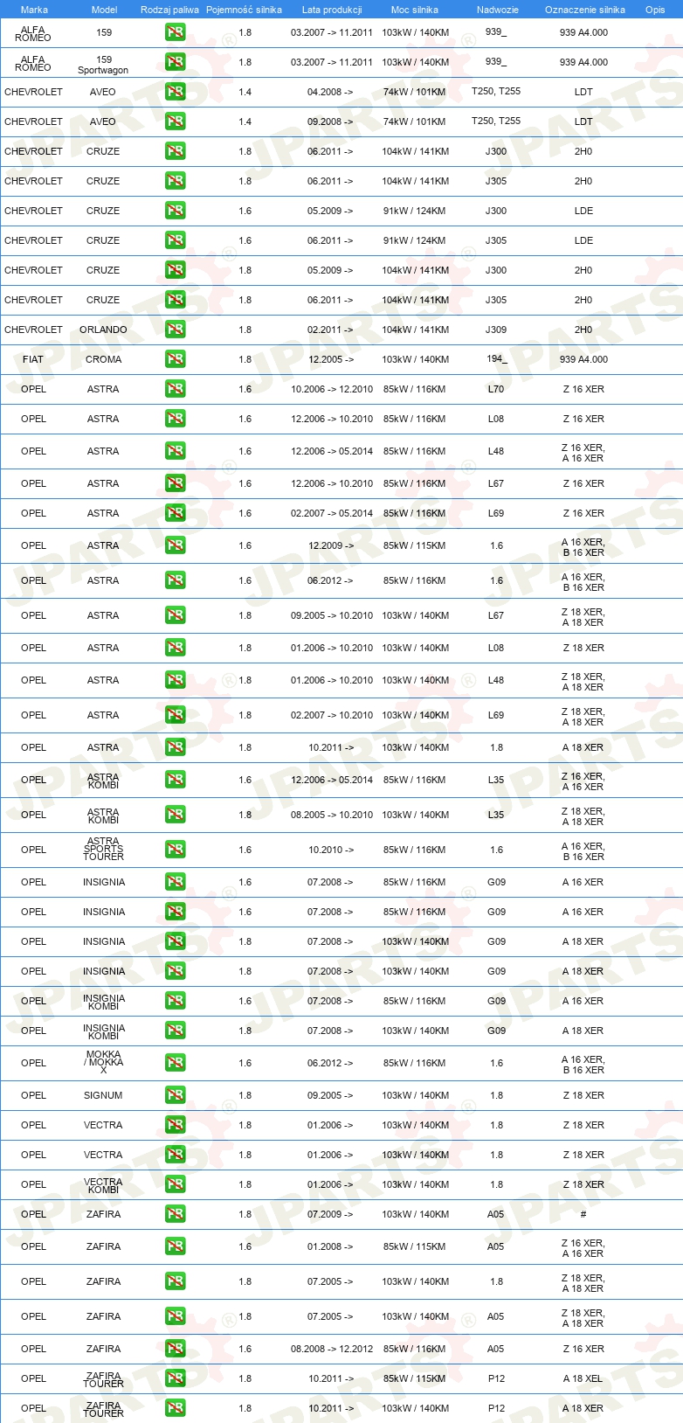Click date 09.2005 -> in Signum row
This screenshot has height=1423, width=683.
coord(330,1095)
